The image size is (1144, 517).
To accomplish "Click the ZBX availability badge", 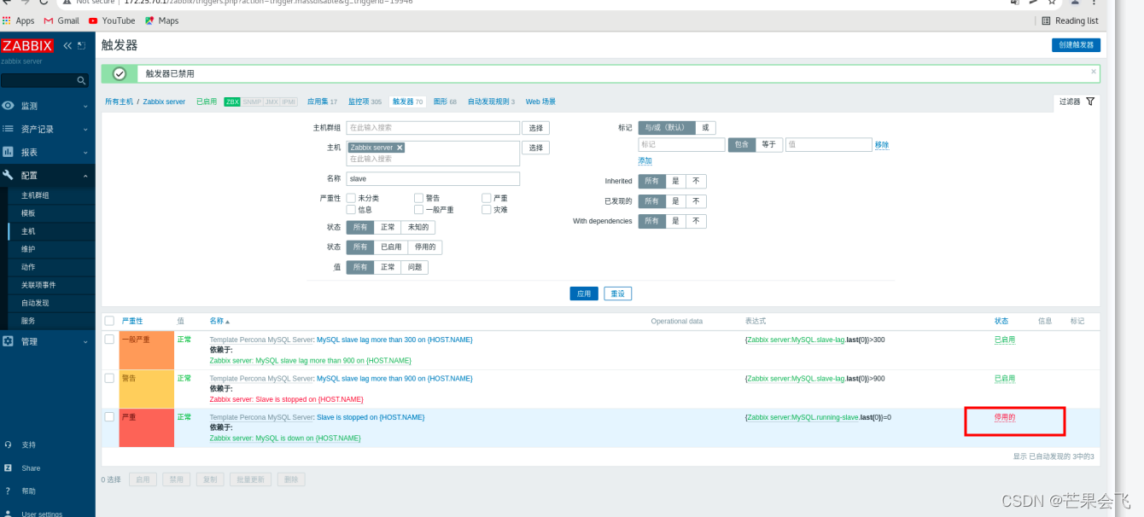I will tap(232, 102).
